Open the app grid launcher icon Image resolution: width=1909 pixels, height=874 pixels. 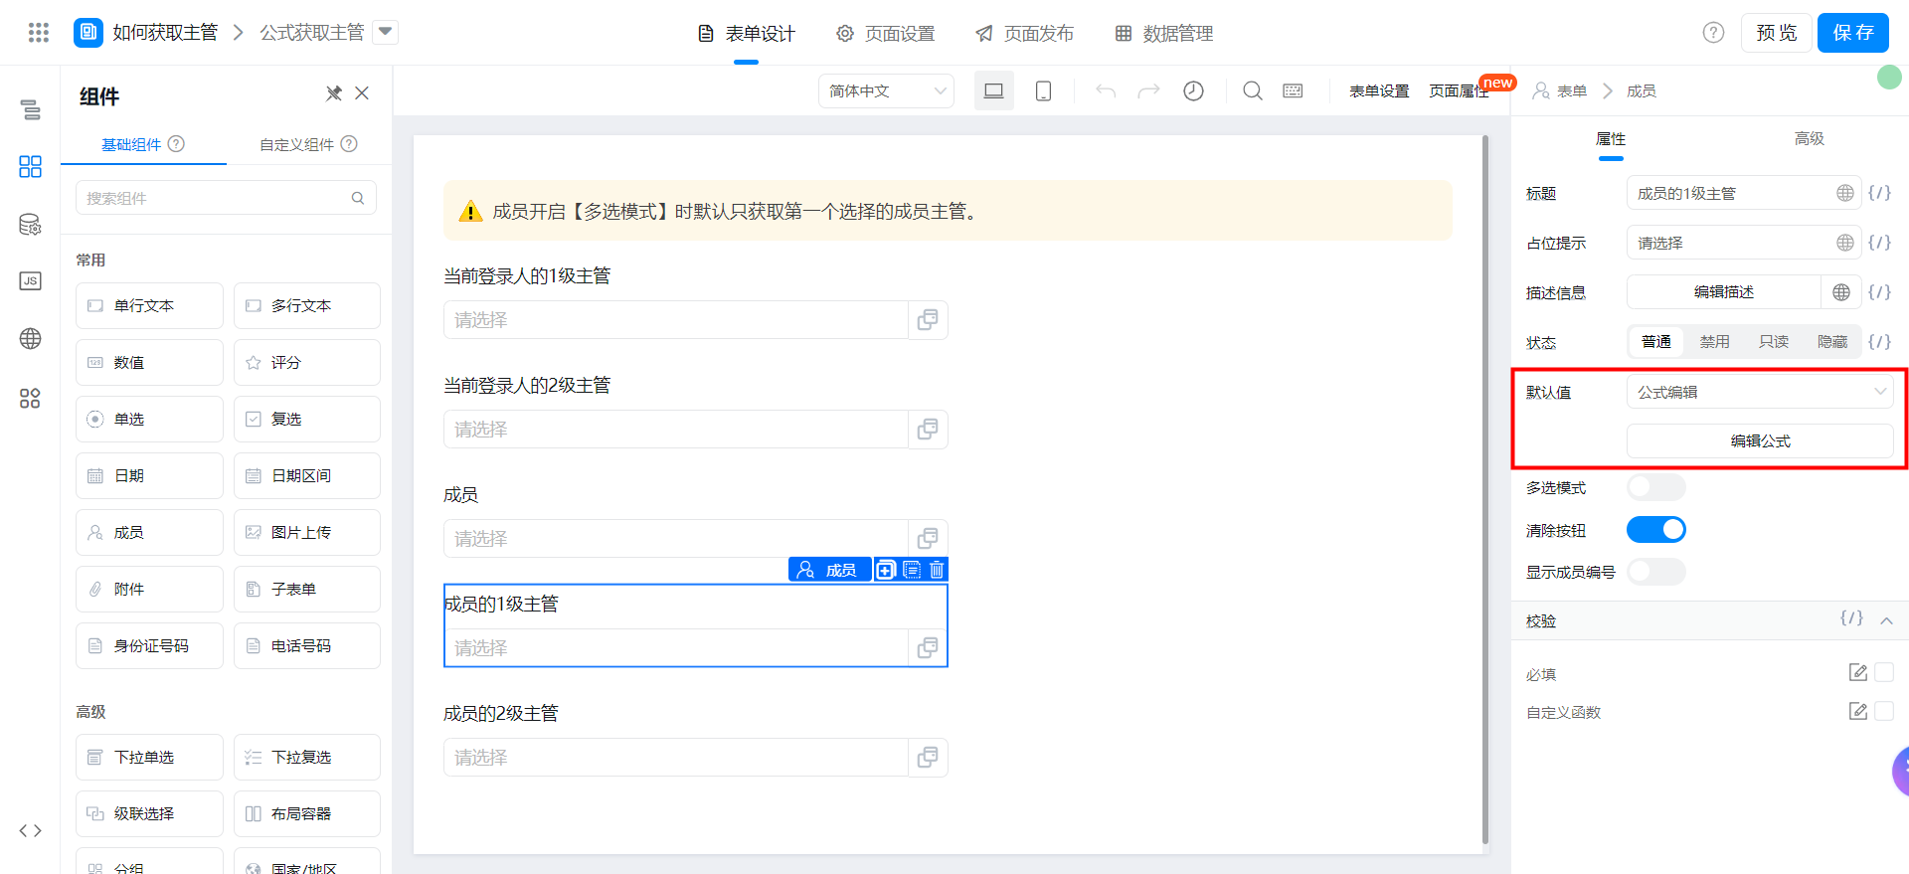pyautogui.click(x=38, y=33)
